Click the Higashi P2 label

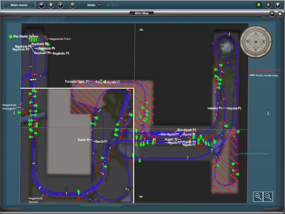(x=171, y=139)
